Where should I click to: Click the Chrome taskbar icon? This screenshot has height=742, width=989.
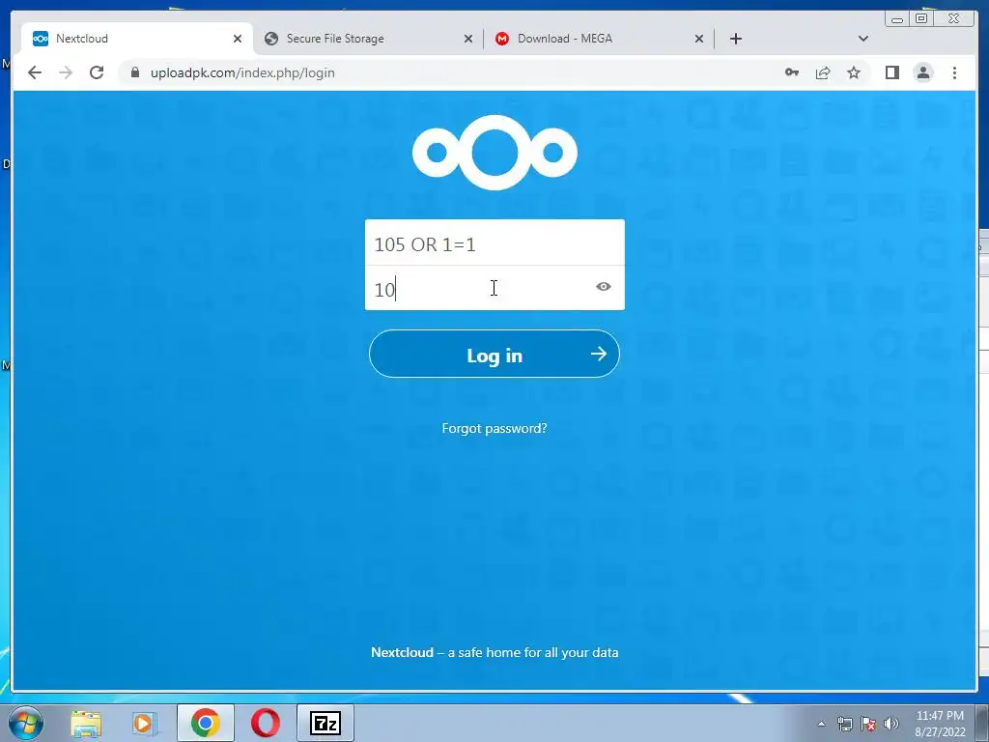[x=205, y=723]
